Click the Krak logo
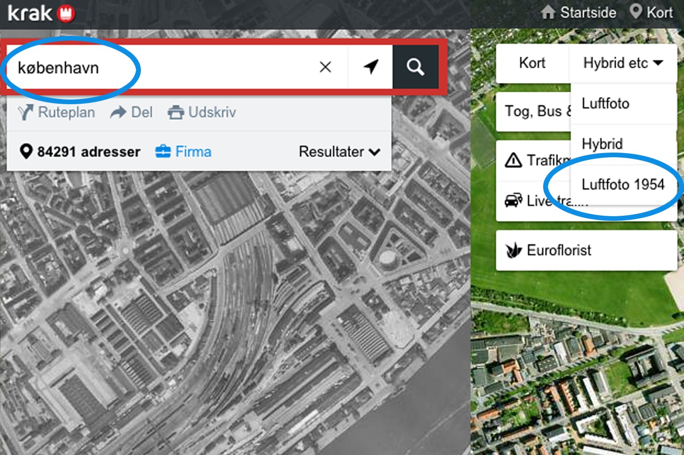 [x=41, y=13]
